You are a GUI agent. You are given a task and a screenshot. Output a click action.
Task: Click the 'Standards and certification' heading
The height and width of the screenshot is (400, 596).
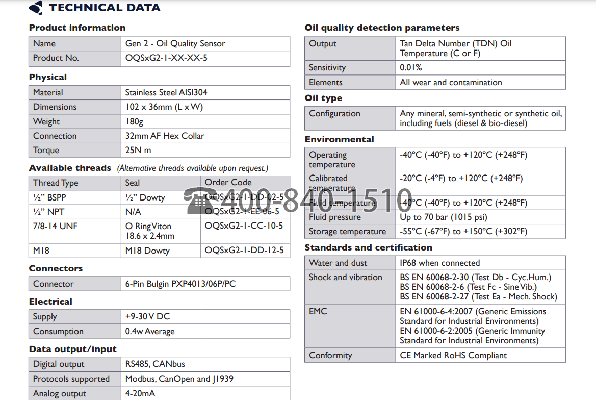368,247
